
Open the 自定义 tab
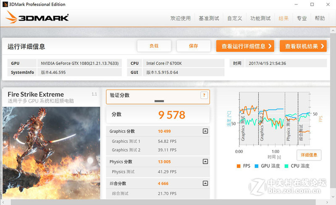coord(235,18)
